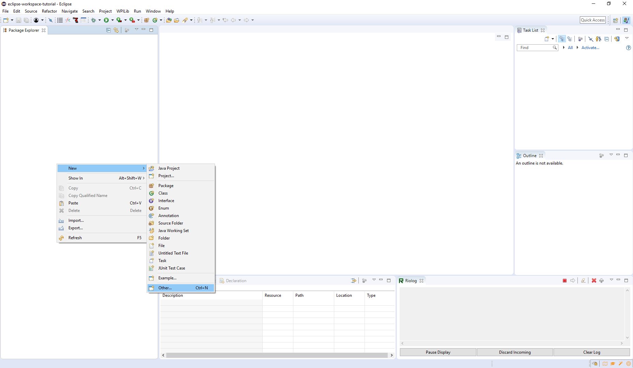Click the Link with Editor icon in Package Explorer
Screen dimensions: 633x368
(x=116, y=30)
